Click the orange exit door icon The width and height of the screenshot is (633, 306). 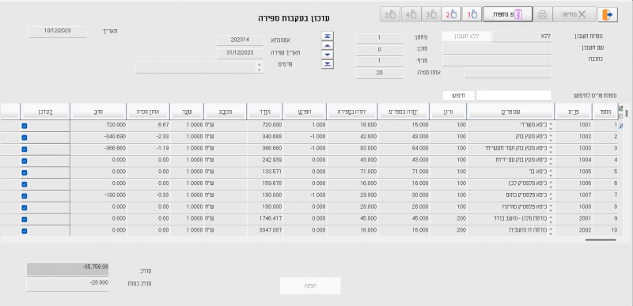608,14
